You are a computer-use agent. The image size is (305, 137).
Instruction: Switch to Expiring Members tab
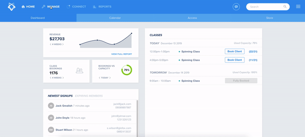pos(89,96)
